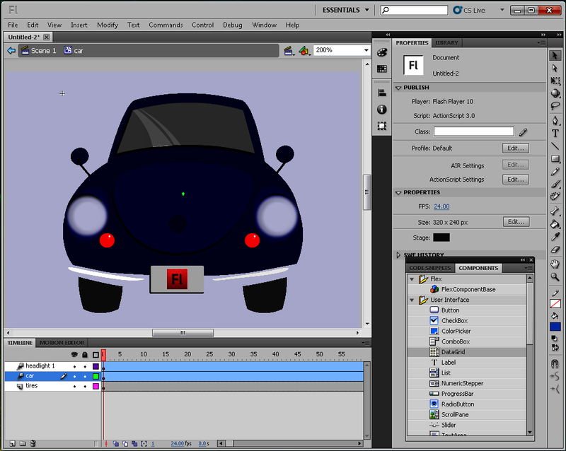
Task: Click the Stage color swatch
Action: (441, 238)
